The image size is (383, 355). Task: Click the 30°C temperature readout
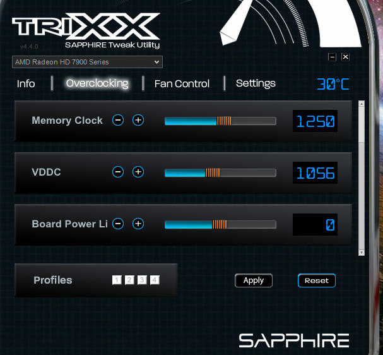pos(333,84)
